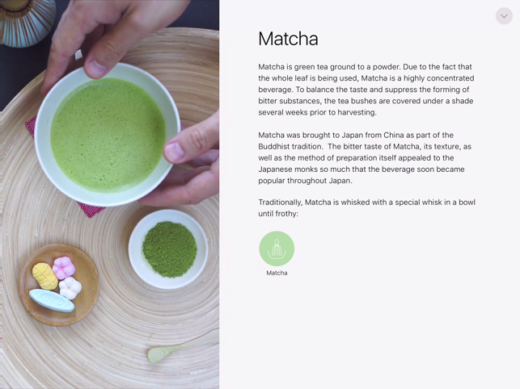Tap the small dish of matcha powder

point(168,249)
